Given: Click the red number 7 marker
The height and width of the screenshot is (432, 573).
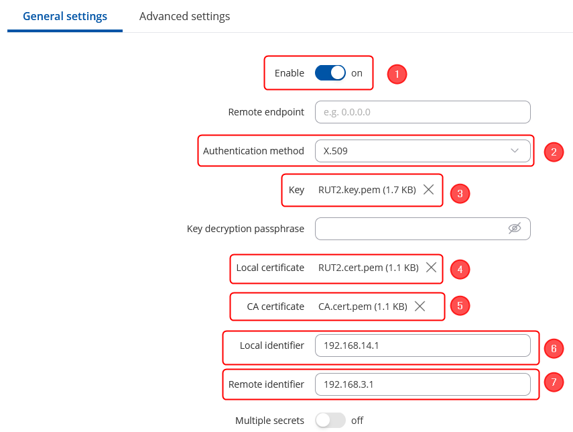Looking at the screenshot, I should (x=553, y=384).
